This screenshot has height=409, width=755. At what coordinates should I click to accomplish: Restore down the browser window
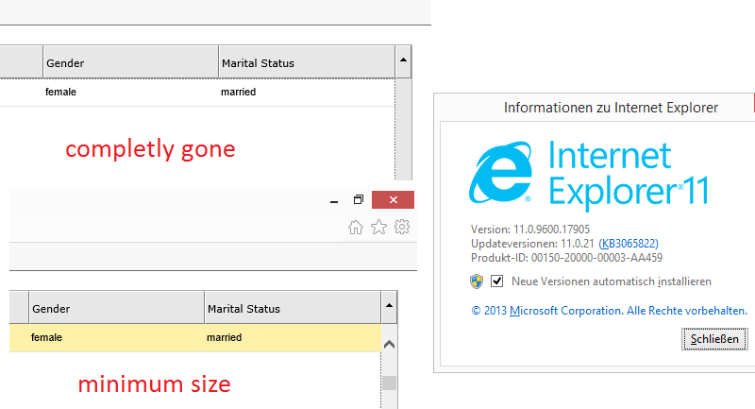[x=358, y=200]
